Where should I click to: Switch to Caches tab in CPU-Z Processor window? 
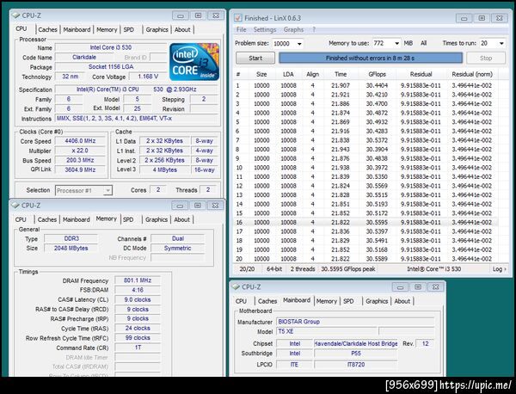coord(47,29)
